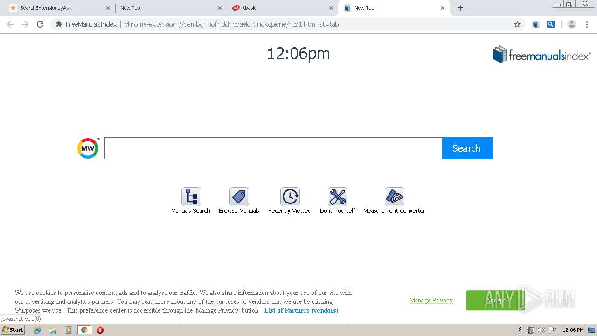Launch Internet Explorer from taskbar
Image resolution: width=597 pixels, height=336 pixels.
[x=37, y=330]
